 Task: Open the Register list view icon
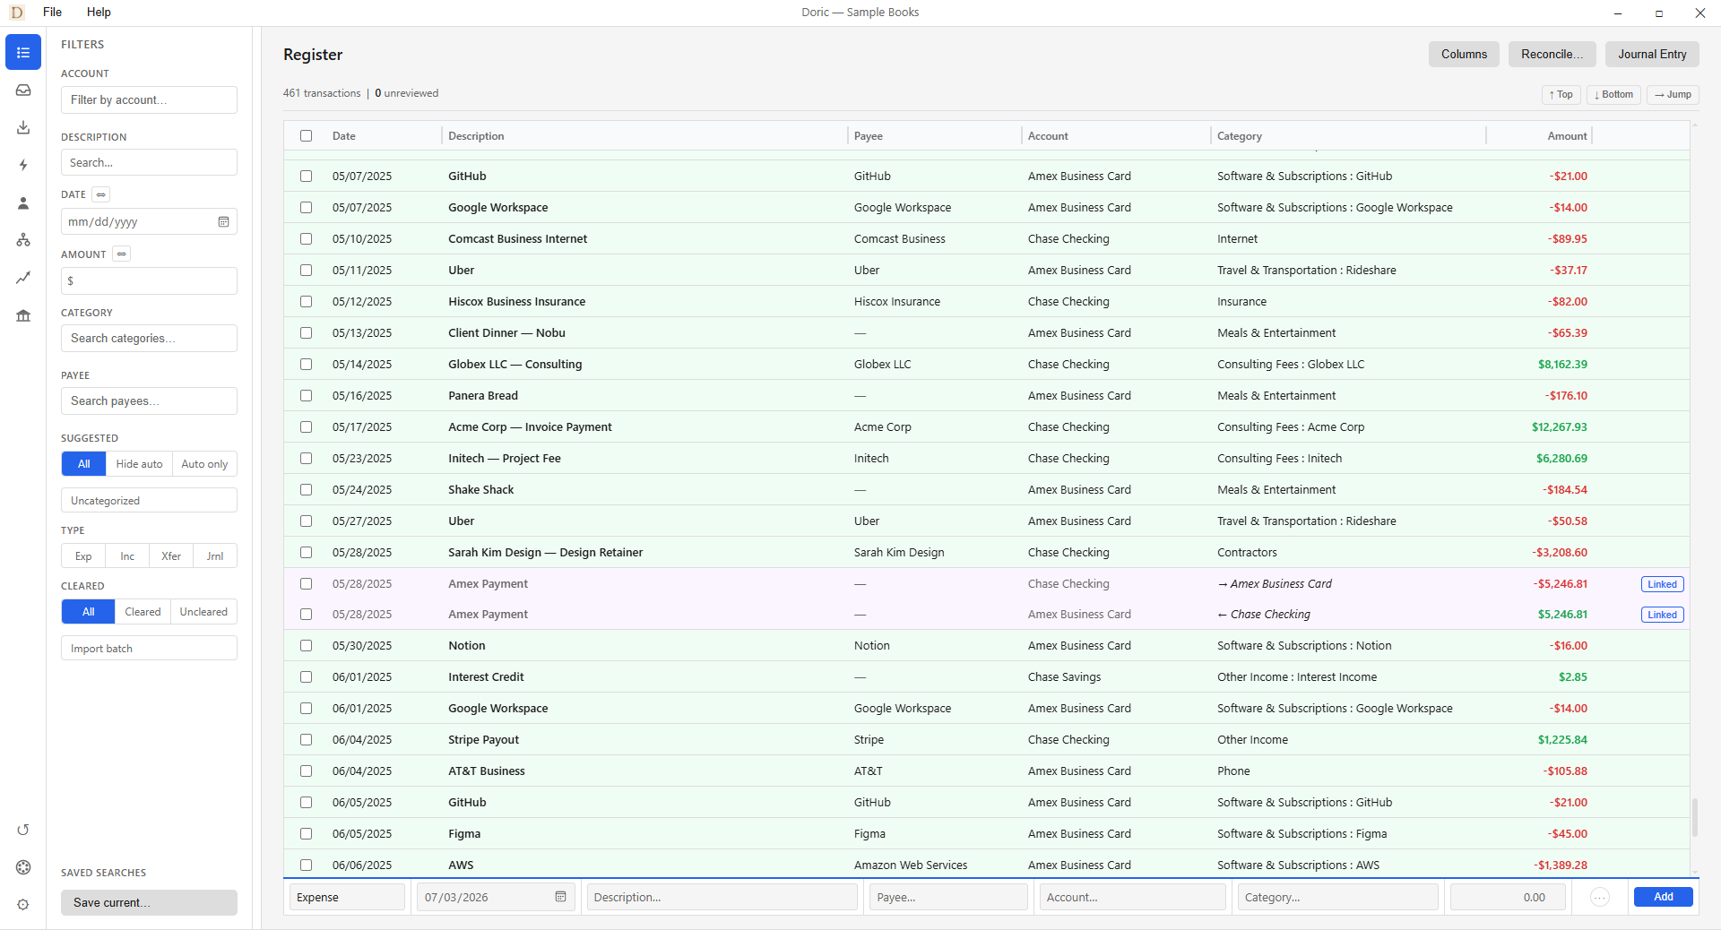[x=23, y=53]
